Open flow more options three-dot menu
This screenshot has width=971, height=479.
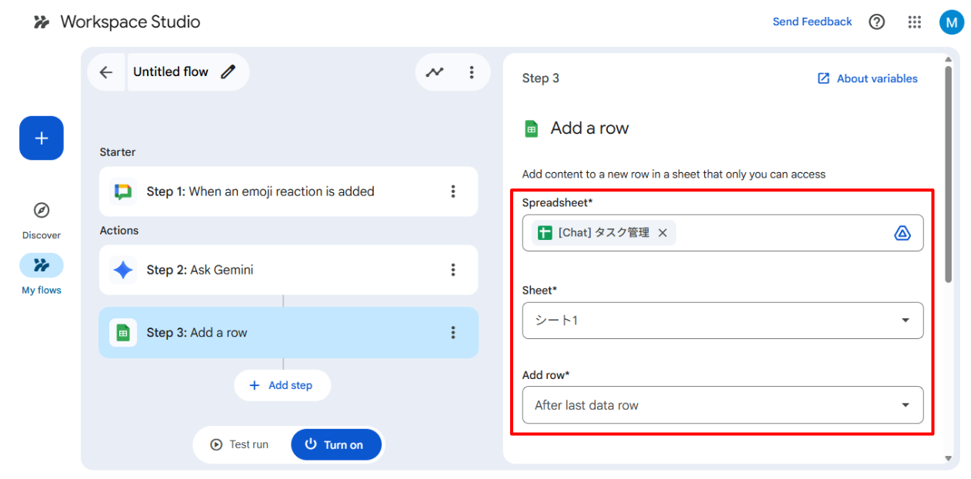pos(472,72)
